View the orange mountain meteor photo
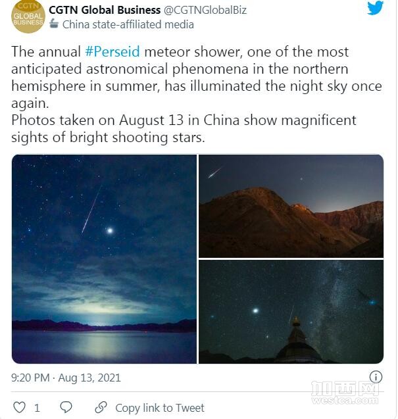This screenshot has width=398, height=419. [x=291, y=206]
